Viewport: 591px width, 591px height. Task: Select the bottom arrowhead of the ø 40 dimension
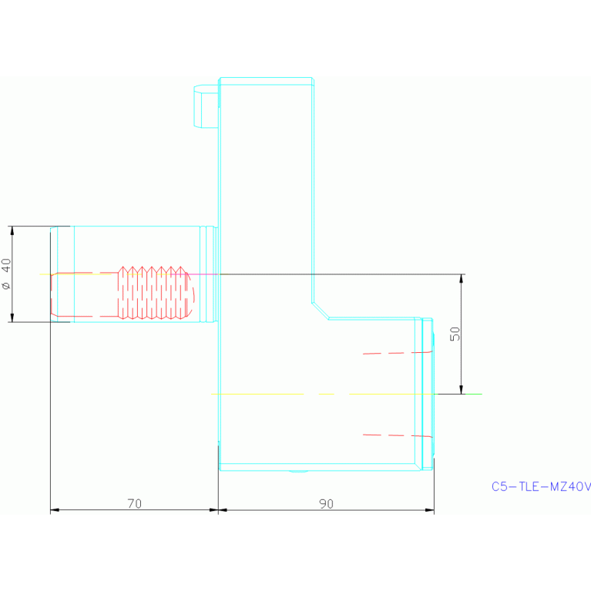point(12,317)
